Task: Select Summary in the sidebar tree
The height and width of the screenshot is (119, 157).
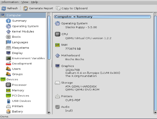Action: coord(20,21)
